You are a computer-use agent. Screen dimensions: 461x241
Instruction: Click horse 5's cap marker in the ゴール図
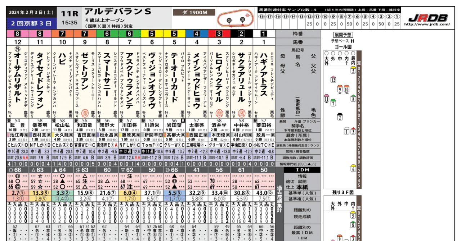click(x=353, y=71)
